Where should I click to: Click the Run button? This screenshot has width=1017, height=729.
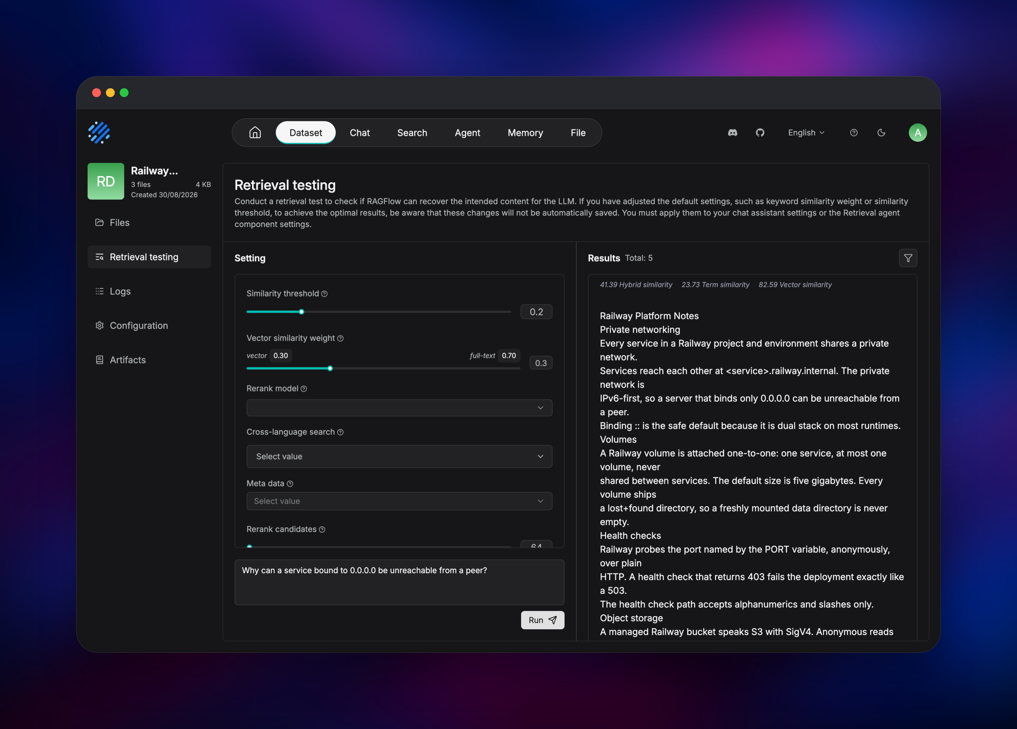tap(543, 620)
